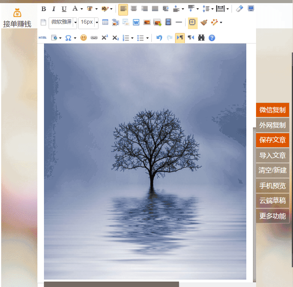Insert special character Omega icon
The image size is (293, 287).
point(68,38)
